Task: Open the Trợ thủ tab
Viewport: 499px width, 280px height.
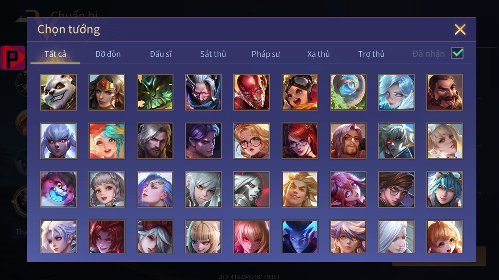Action: [x=371, y=54]
